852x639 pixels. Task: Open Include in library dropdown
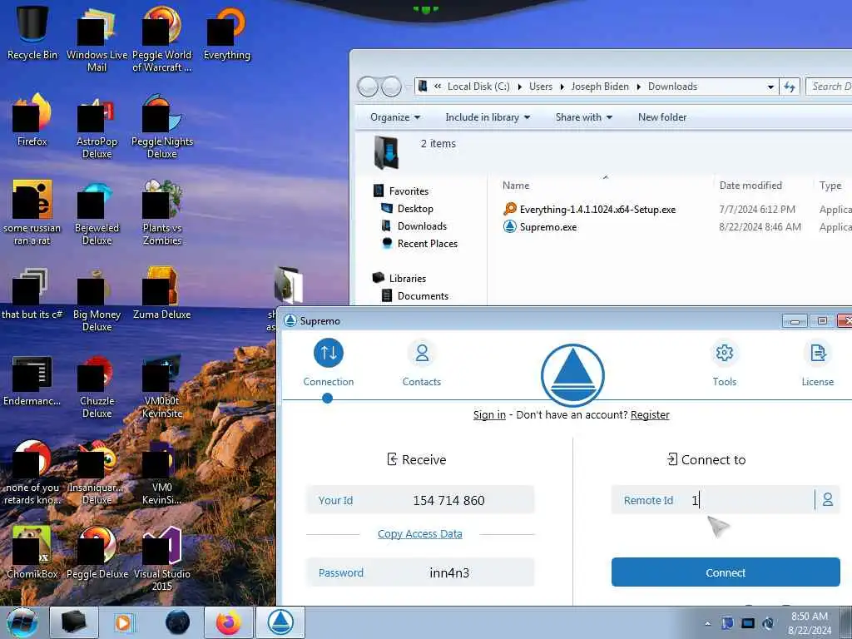[x=488, y=117]
